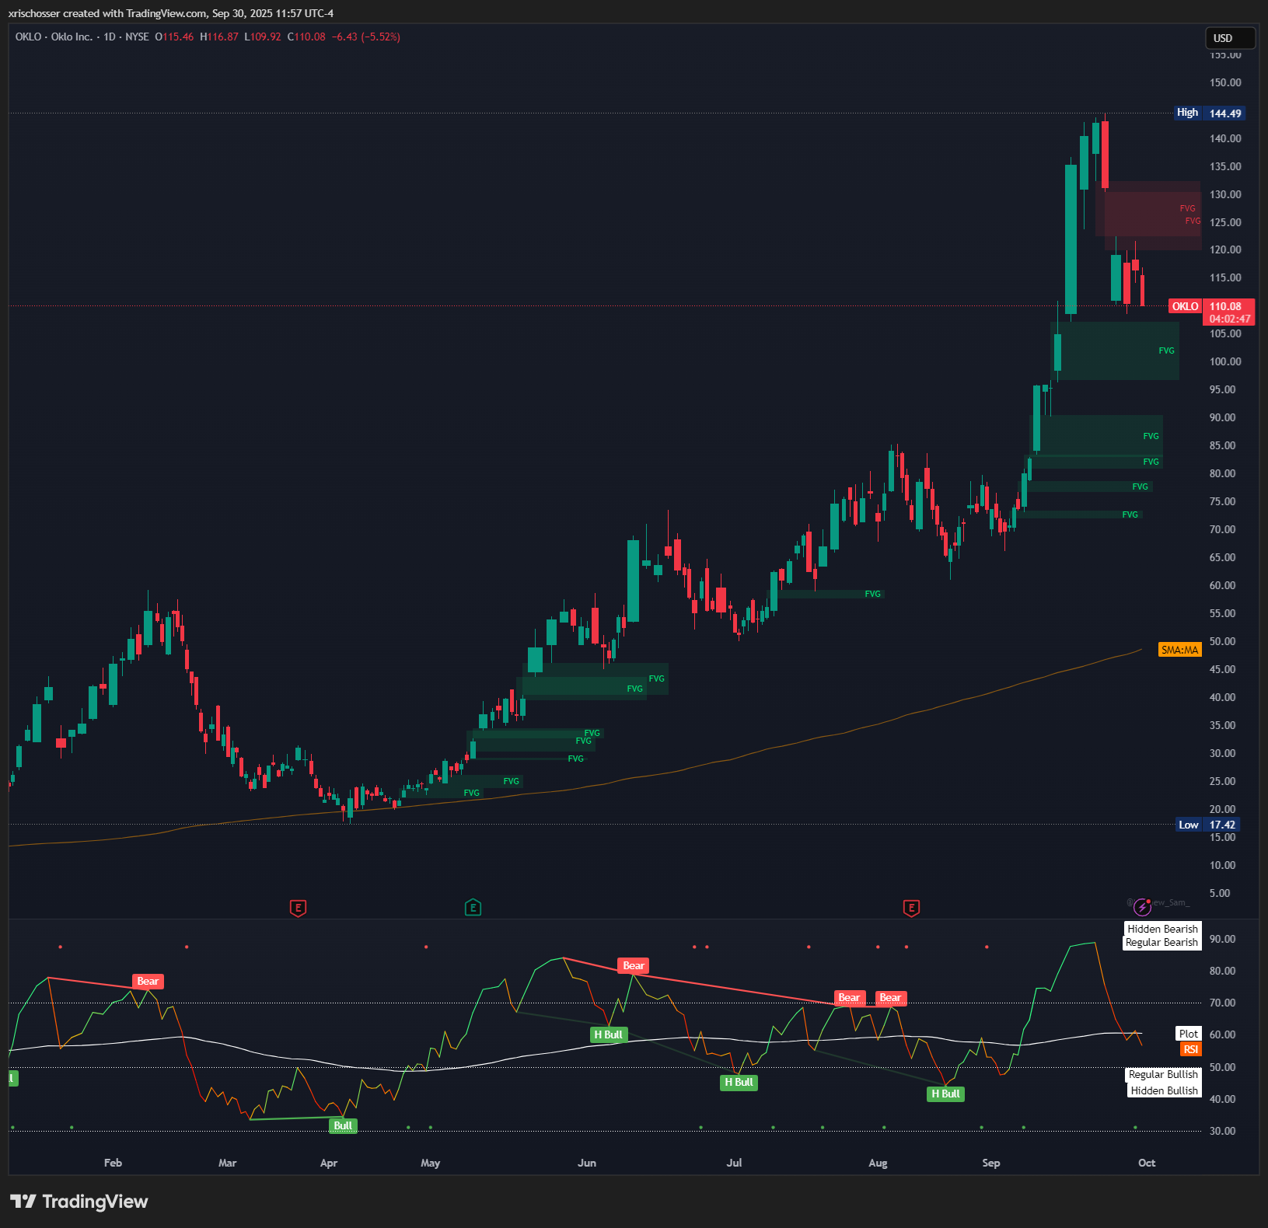Click the Aug label on time axis
This screenshot has width=1268, height=1228.
tap(878, 1163)
